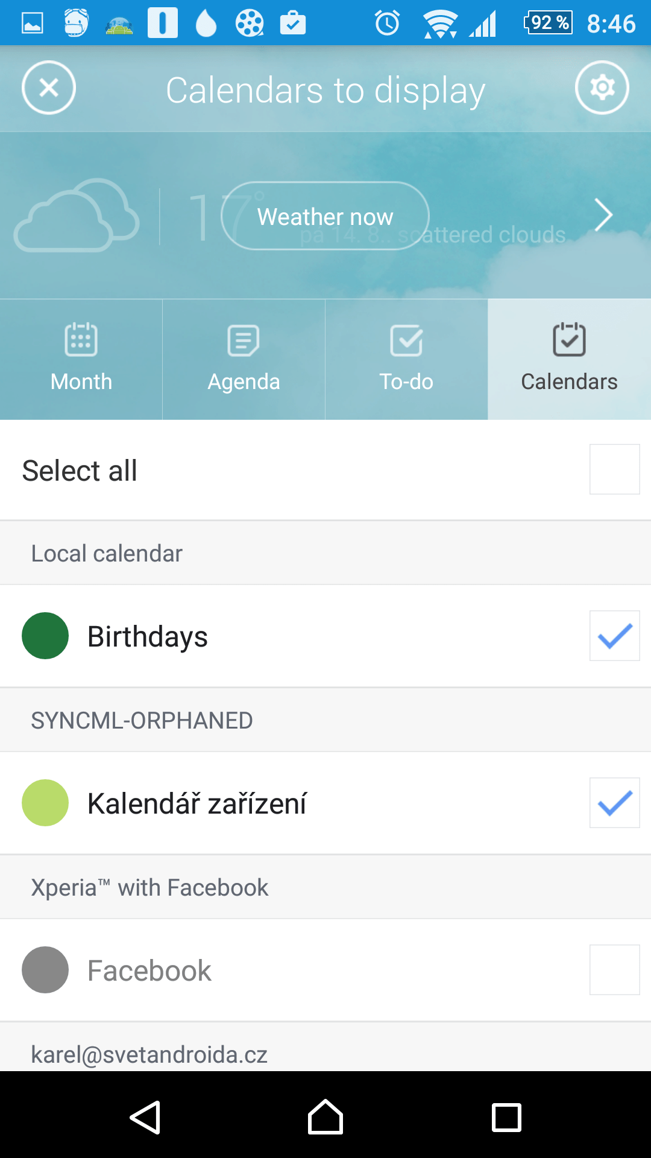Uncheck the Birthdays calendar checkbox
The height and width of the screenshot is (1158, 651).
(614, 636)
